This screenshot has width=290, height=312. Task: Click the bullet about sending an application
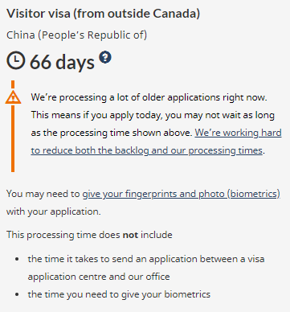pos(146,268)
